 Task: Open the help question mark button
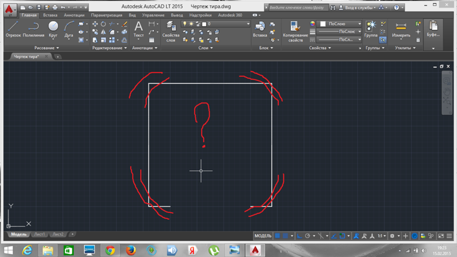(396, 7)
